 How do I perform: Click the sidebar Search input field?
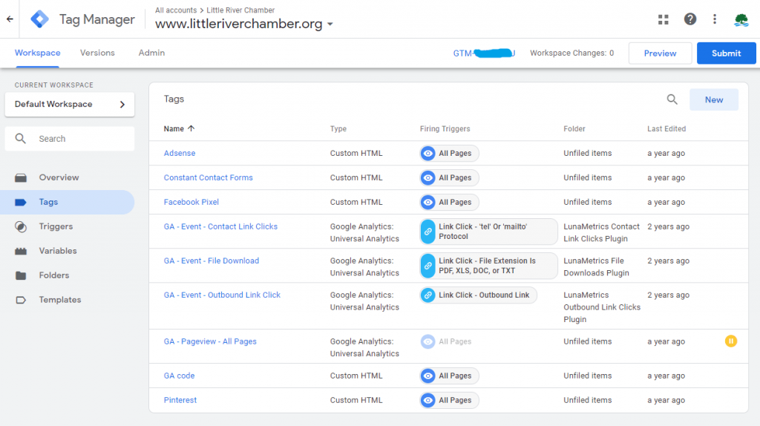coord(70,139)
